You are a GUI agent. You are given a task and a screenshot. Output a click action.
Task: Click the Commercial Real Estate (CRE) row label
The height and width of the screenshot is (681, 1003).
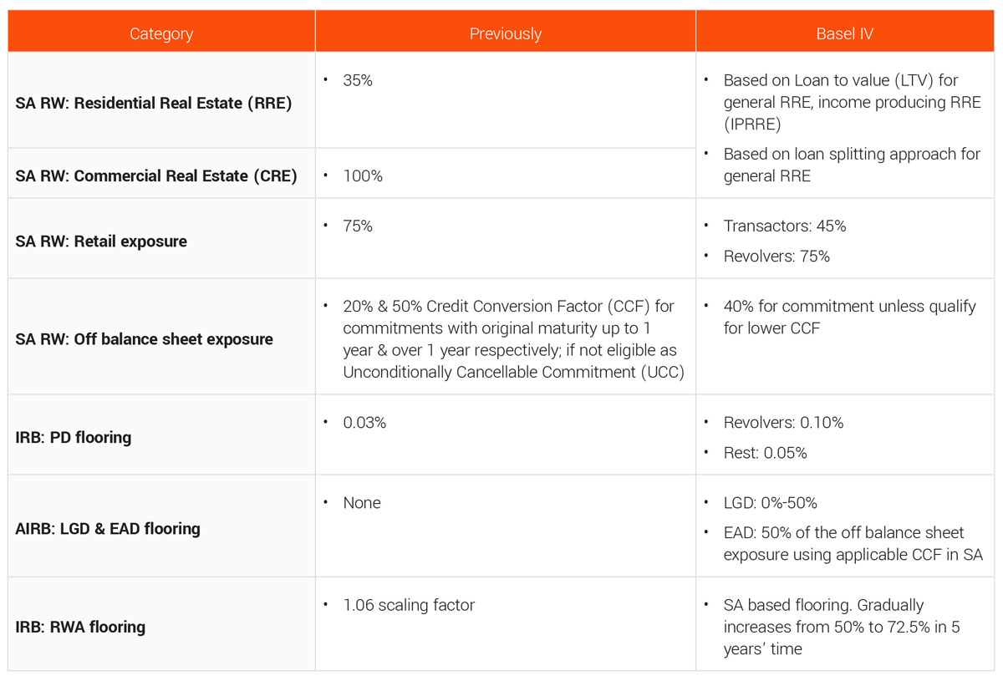click(156, 176)
